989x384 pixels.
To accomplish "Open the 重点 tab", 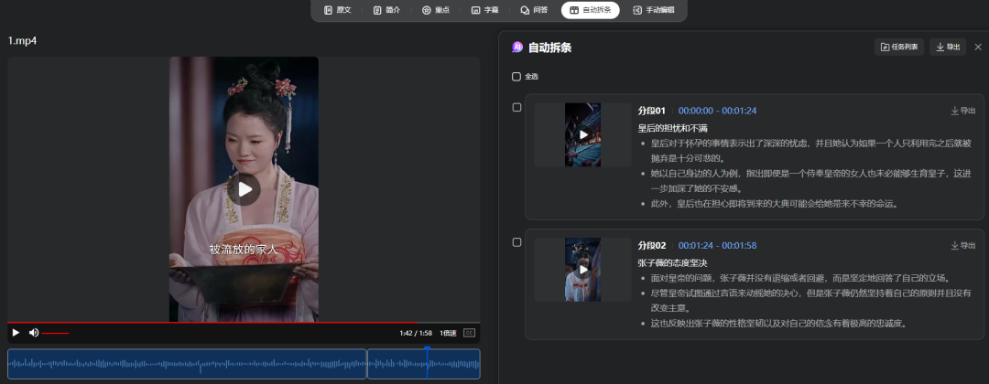I will tap(436, 10).
